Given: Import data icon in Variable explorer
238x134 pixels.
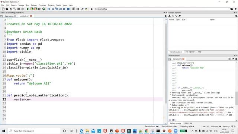Looking at the screenshot, I should click(170, 16).
